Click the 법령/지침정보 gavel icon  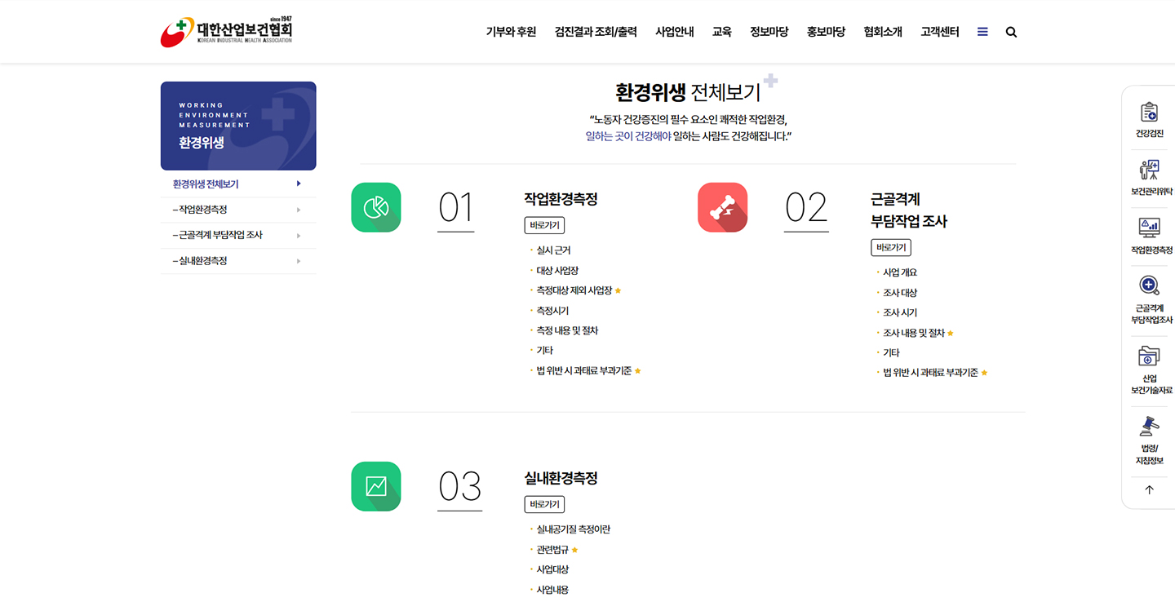coord(1149,426)
